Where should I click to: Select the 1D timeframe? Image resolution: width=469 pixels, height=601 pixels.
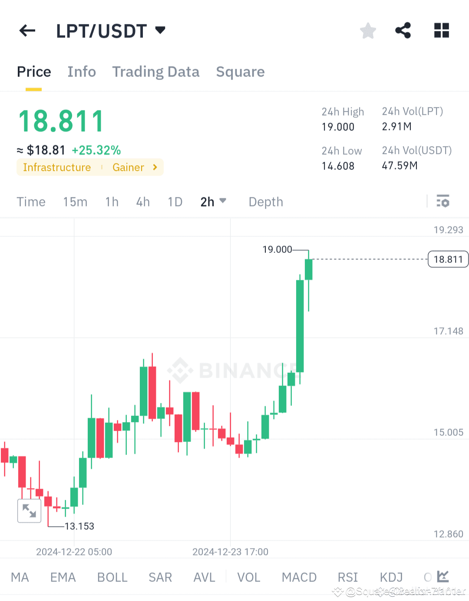point(175,201)
